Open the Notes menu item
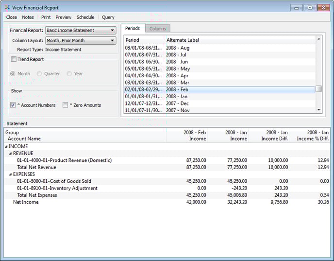Image resolution: width=334 pixels, height=261 pixels. click(28, 17)
